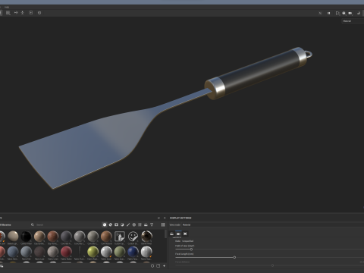
Task: Click the Focal length slider handle
Action: click(234, 257)
